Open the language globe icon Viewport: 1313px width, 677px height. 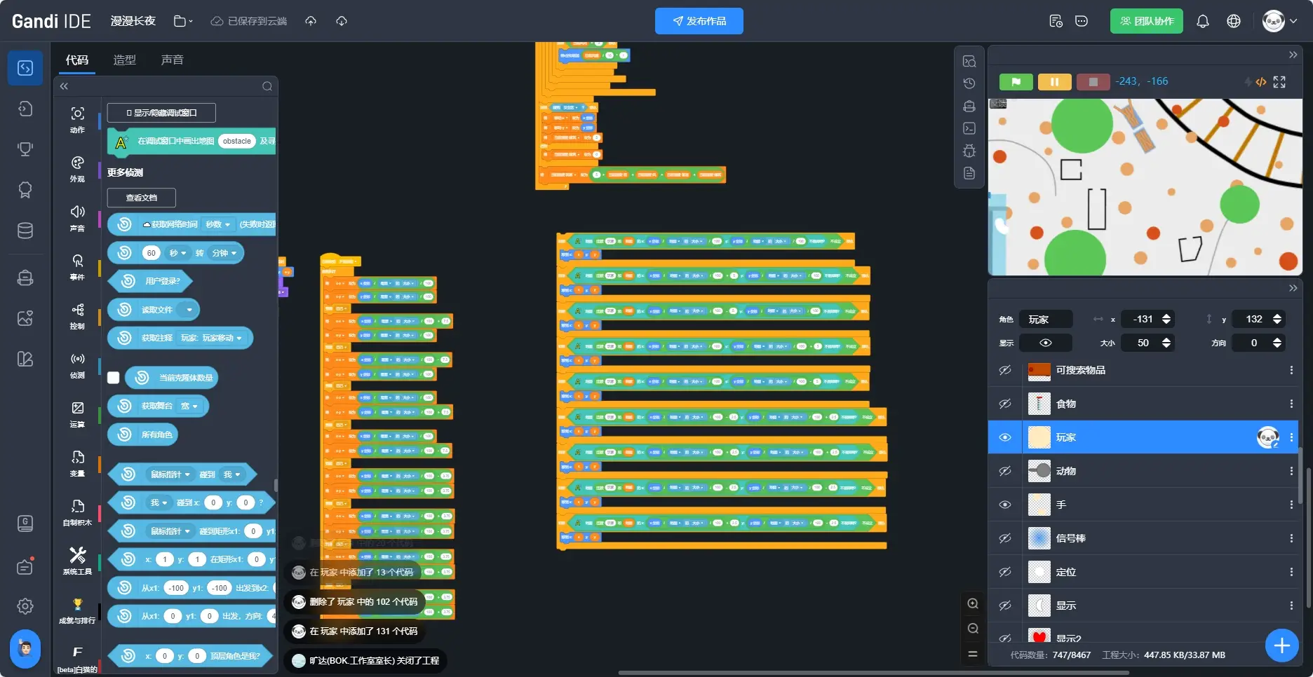(1234, 21)
